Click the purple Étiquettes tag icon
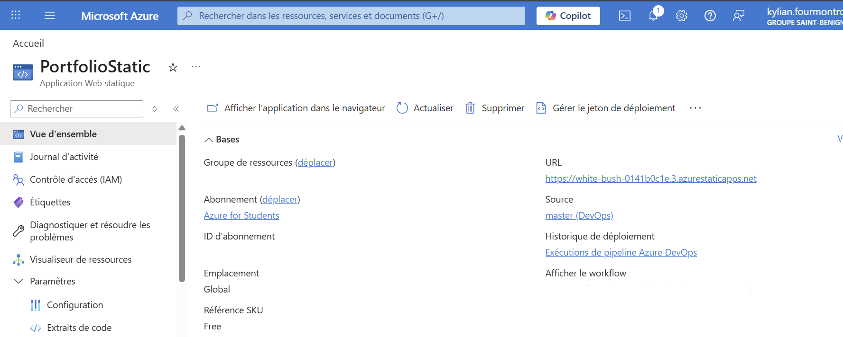 (19, 203)
